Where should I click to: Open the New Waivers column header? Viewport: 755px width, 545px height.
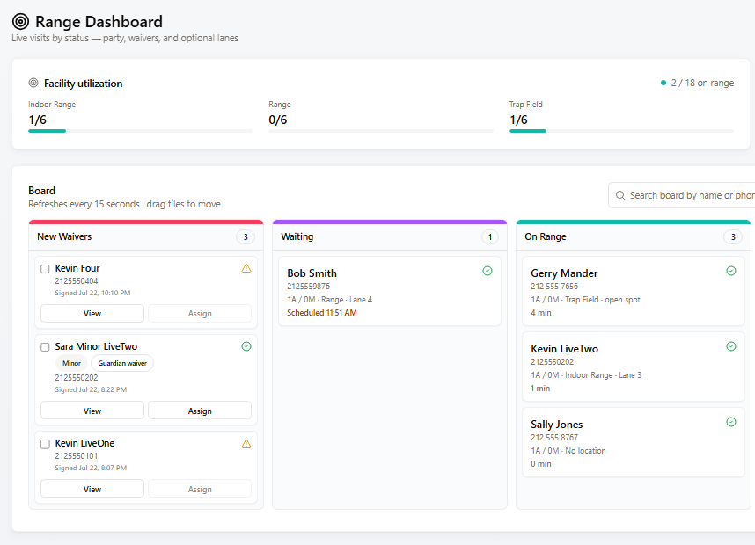point(146,236)
